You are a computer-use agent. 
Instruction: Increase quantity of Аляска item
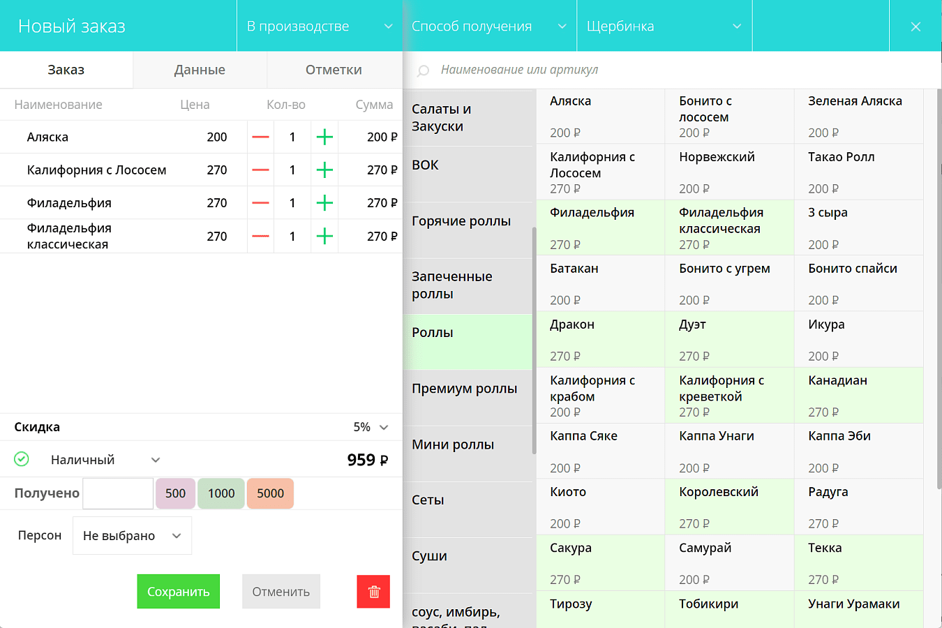point(324,137)
